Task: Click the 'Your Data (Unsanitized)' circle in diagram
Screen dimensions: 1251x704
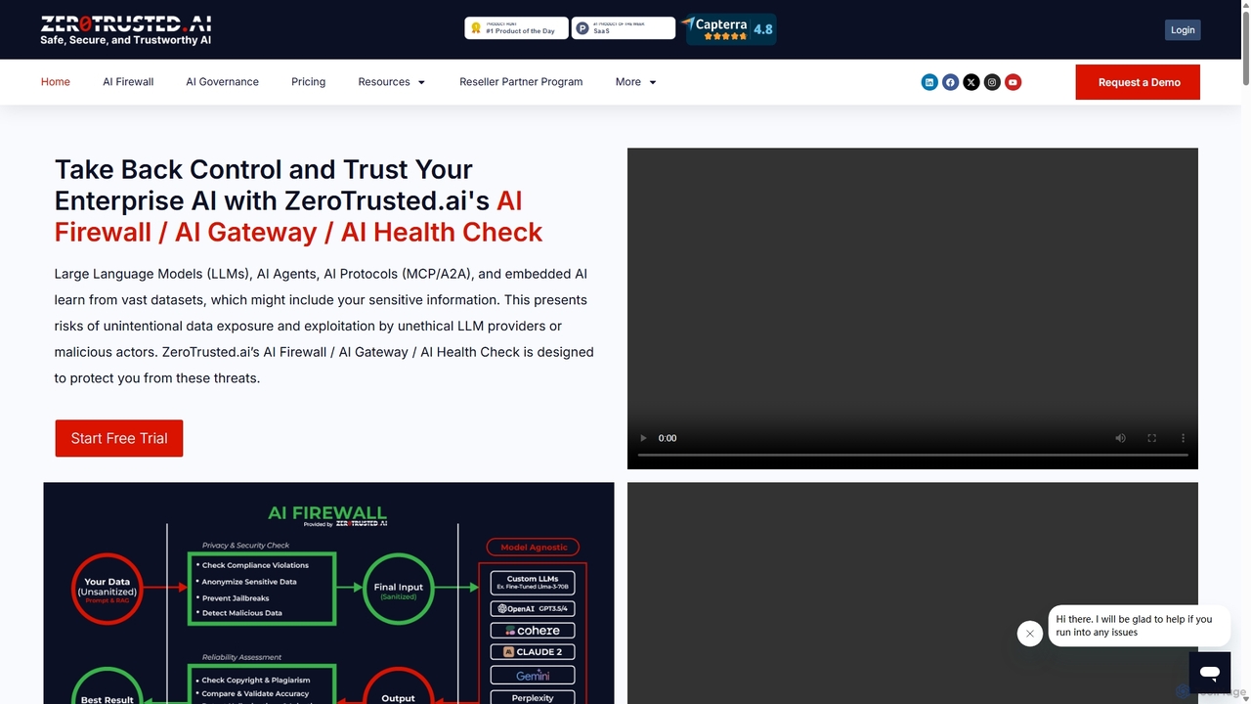Action: (x=108, y=588)
